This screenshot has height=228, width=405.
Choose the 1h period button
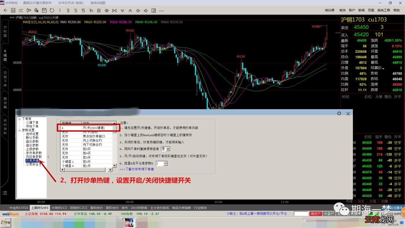[91, 11]
